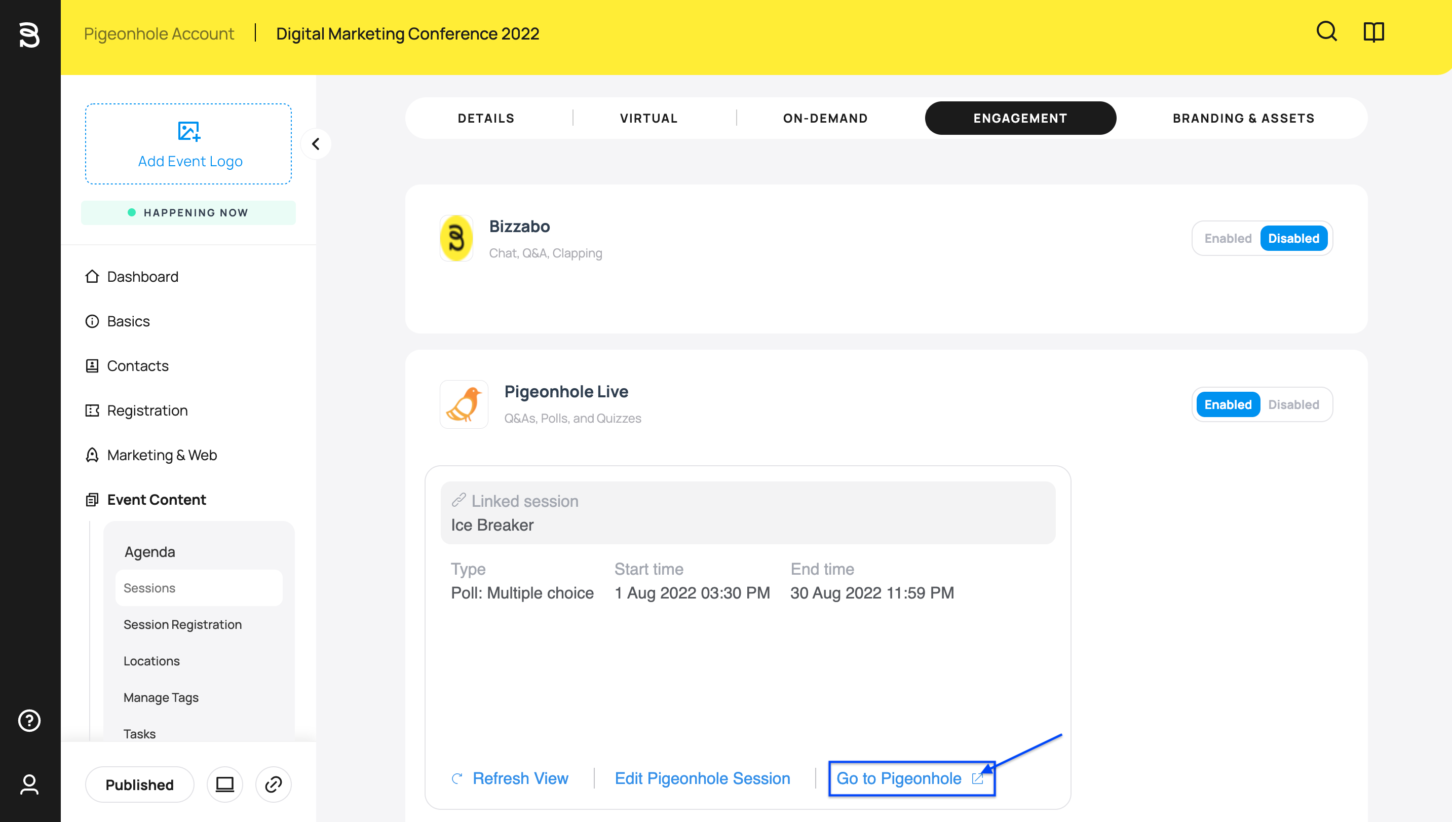Click the Pigeonhole Live bird logo
Image resolution: width=1452 pixels, height=822 pixels.
point(464,404)
